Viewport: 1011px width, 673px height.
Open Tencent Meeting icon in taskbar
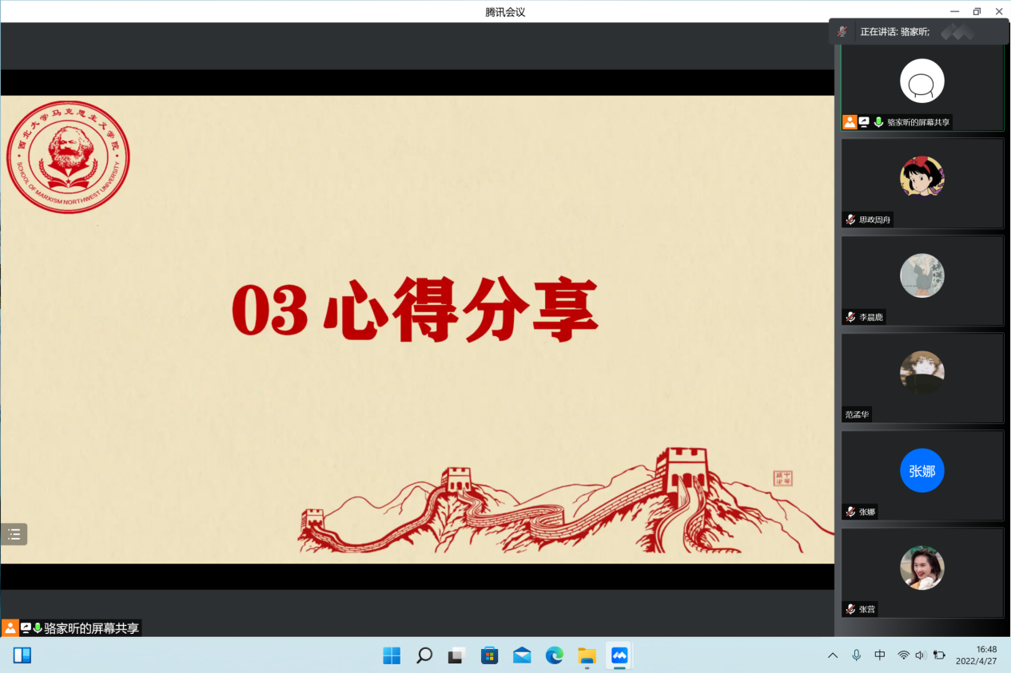(619, 655)
